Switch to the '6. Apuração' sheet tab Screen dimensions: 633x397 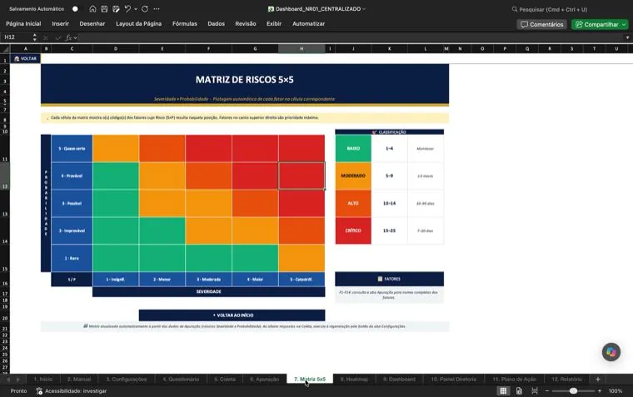tap(264, 380)
